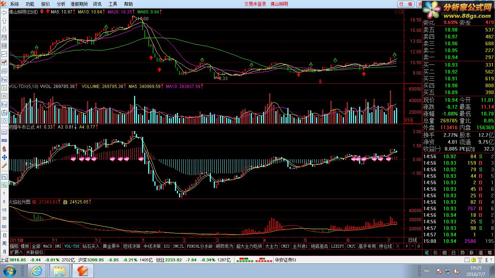Expand the 扩展 panel tab
Screen dimensions: 495x278
point(16,252)
